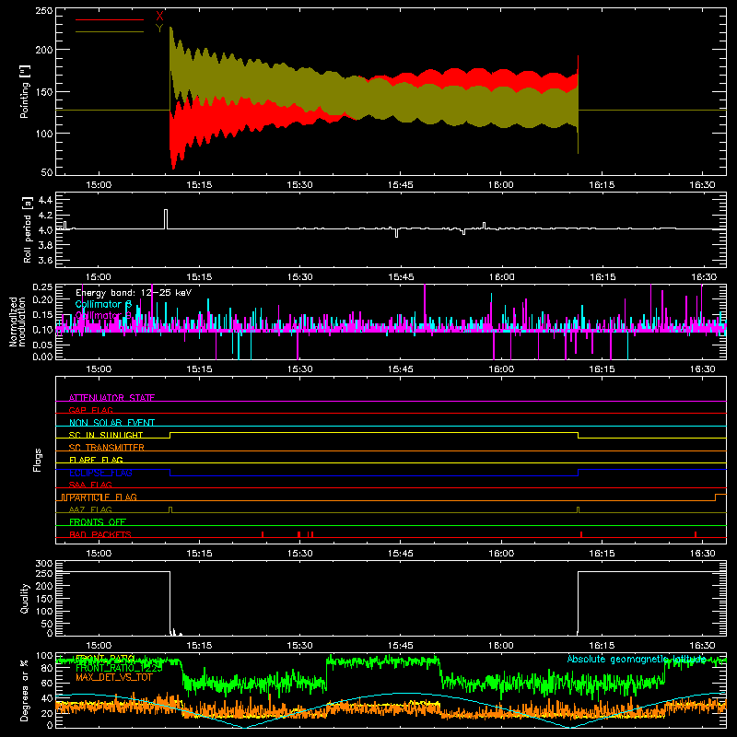Click the "Absolute geomagnetic latitude" legend text
Image resolution: width=737 pixels, height=737 pixels.
(x=637, y=659)
